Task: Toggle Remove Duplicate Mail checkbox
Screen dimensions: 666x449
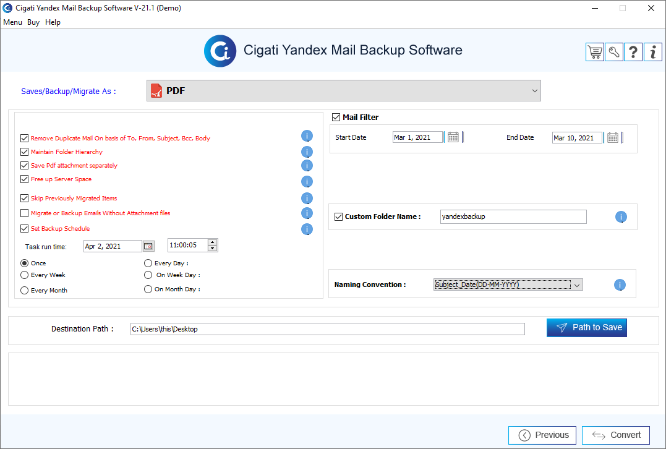Action: pyautogui.click(x=24, y=138)
